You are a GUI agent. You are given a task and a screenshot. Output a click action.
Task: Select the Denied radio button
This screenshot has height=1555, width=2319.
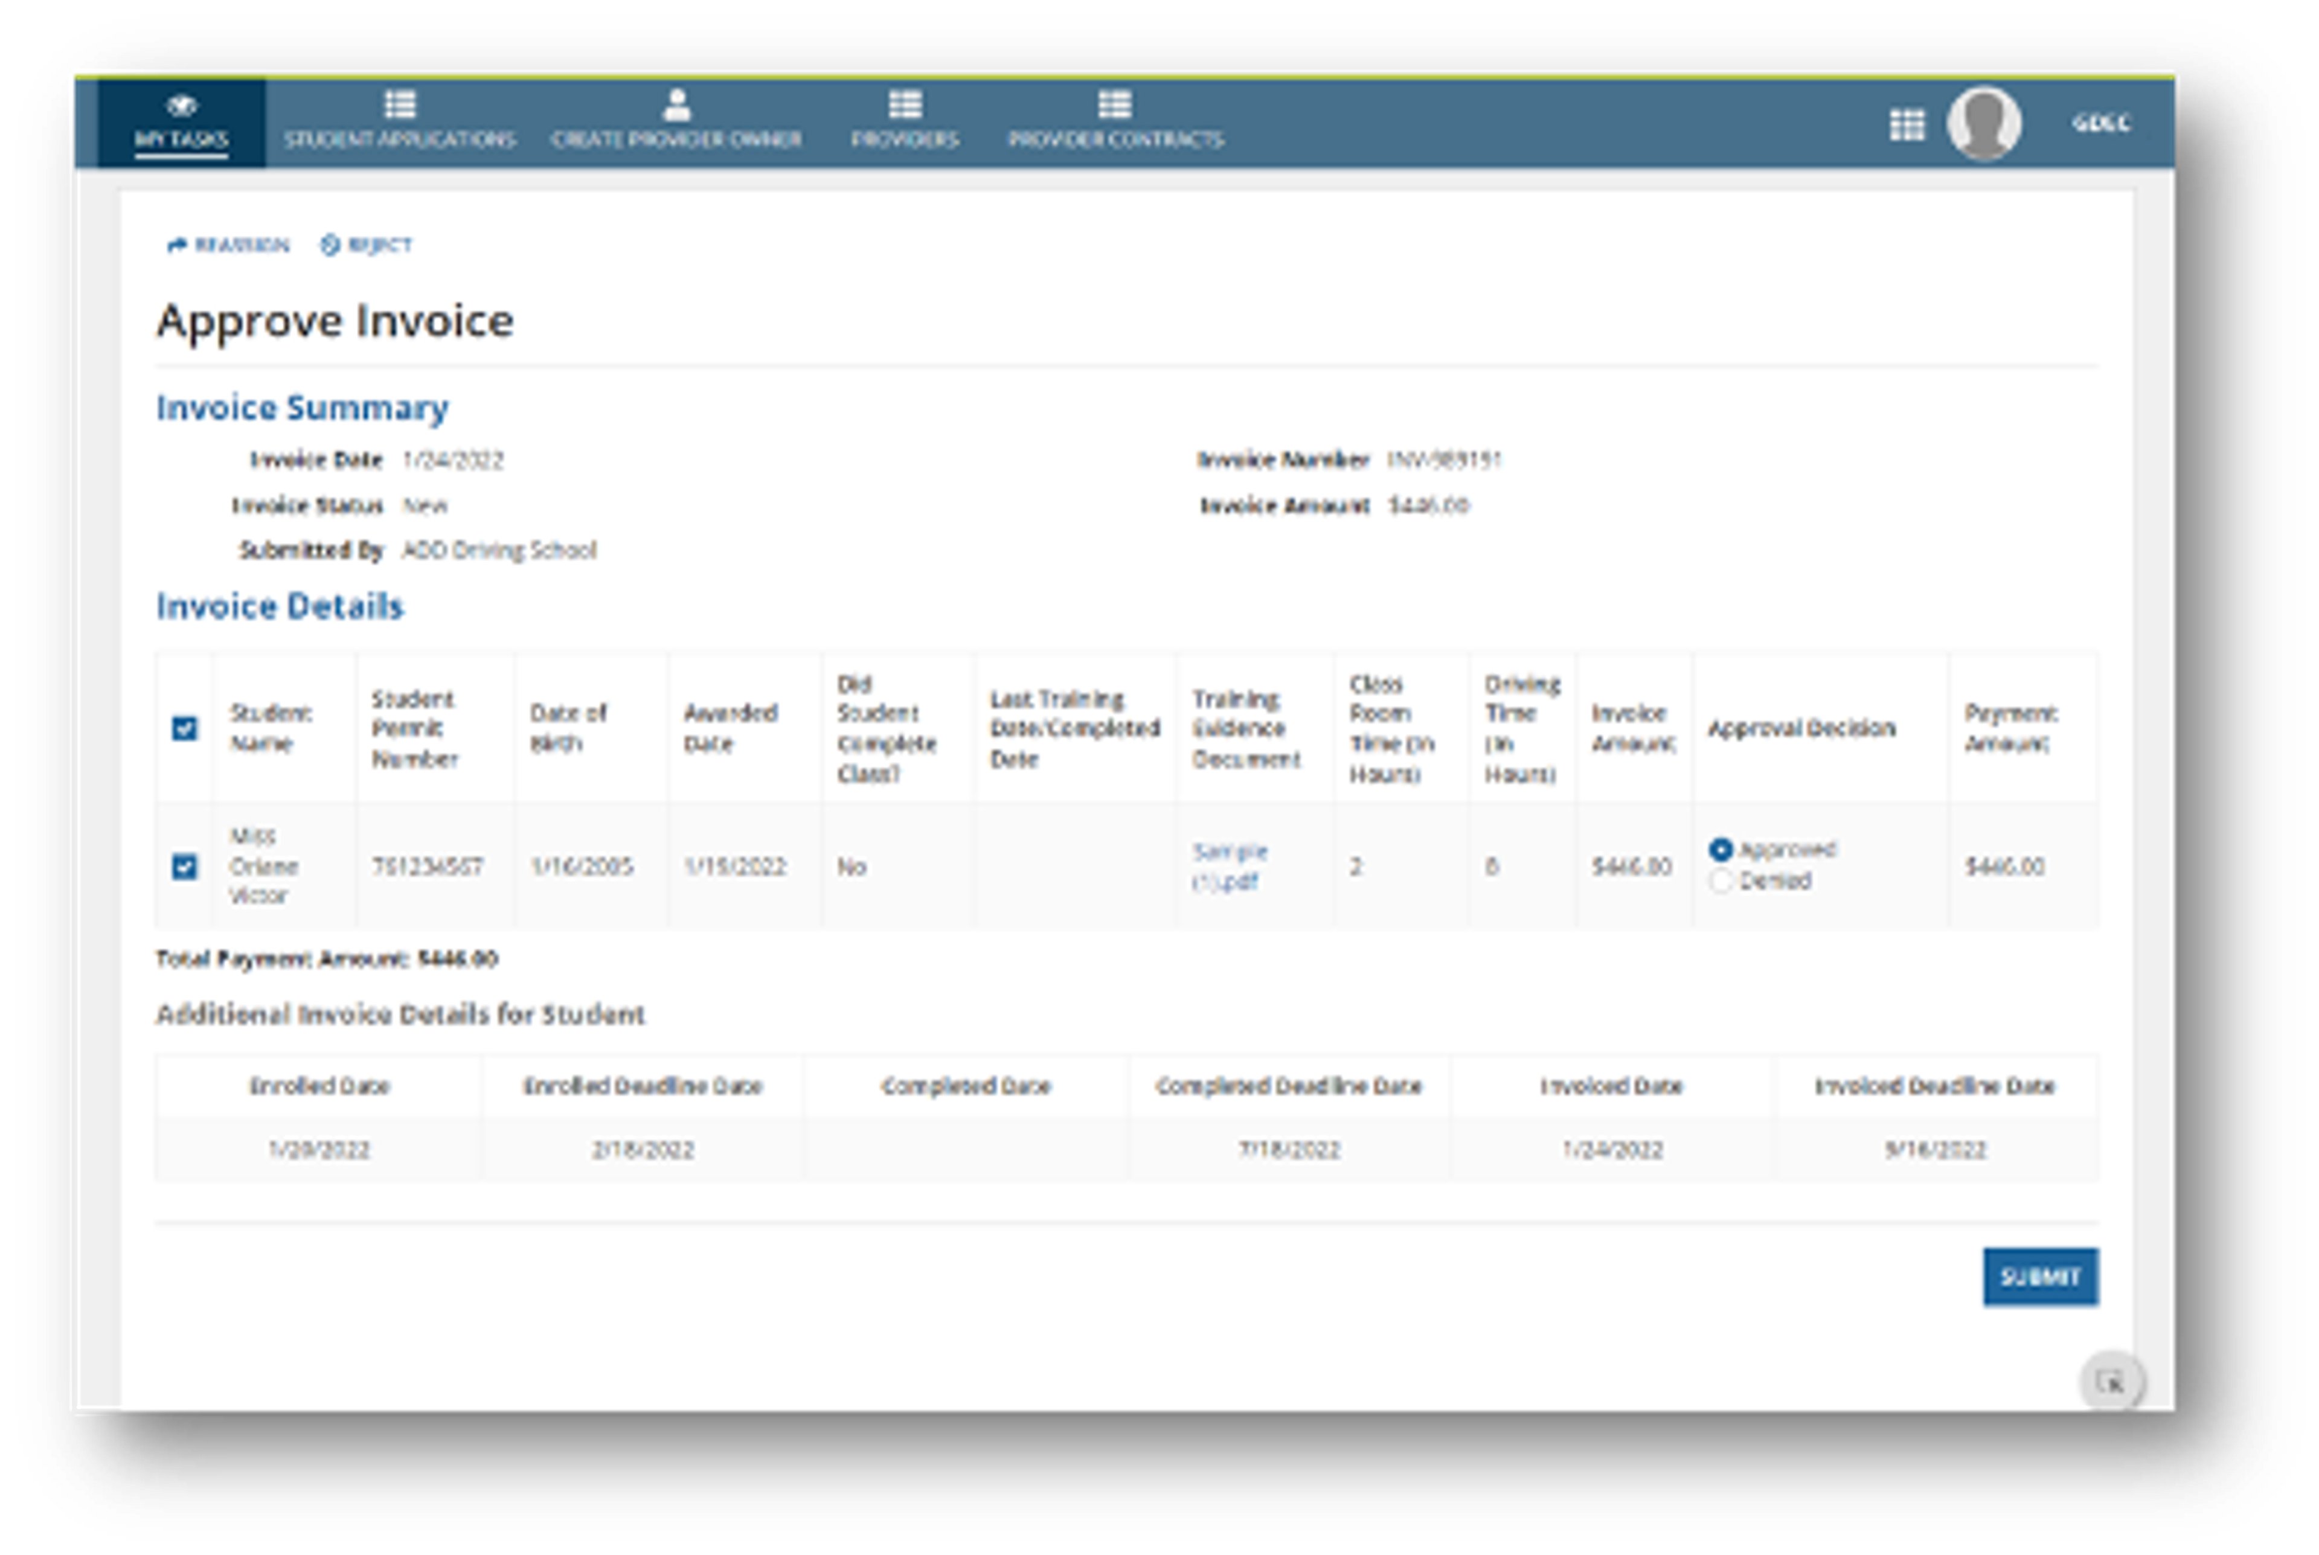(x=1721, y=880)
